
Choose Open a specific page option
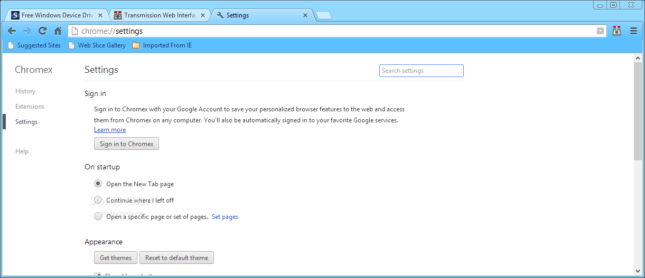[x=98, y=216]
